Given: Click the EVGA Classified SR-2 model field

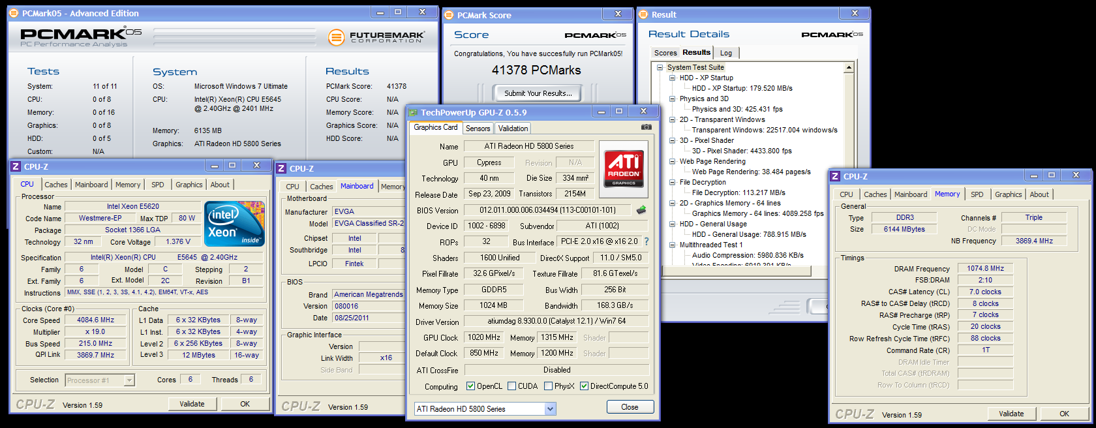Looking at the screenshot, I should pos(369,223).
